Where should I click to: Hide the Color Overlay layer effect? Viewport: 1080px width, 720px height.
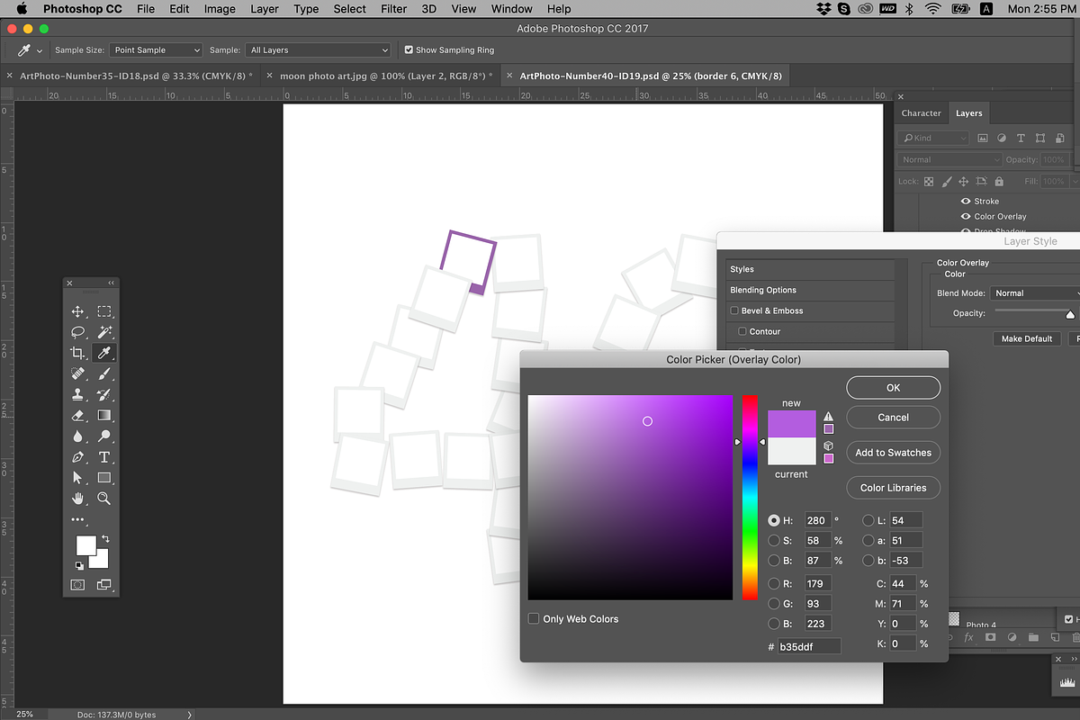pyautogui.click(x=966, y=217)
